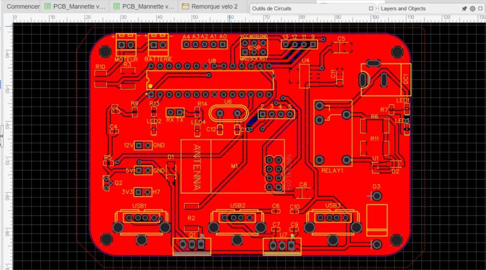Select the D2 diode label

pyautogui.click(x=395, y=171)
